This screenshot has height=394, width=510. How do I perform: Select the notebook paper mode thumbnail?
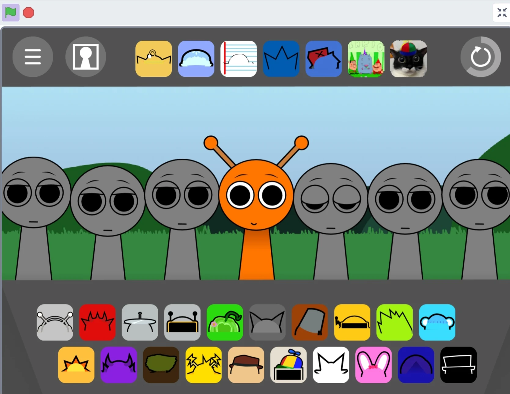click(x=238, y=59)
